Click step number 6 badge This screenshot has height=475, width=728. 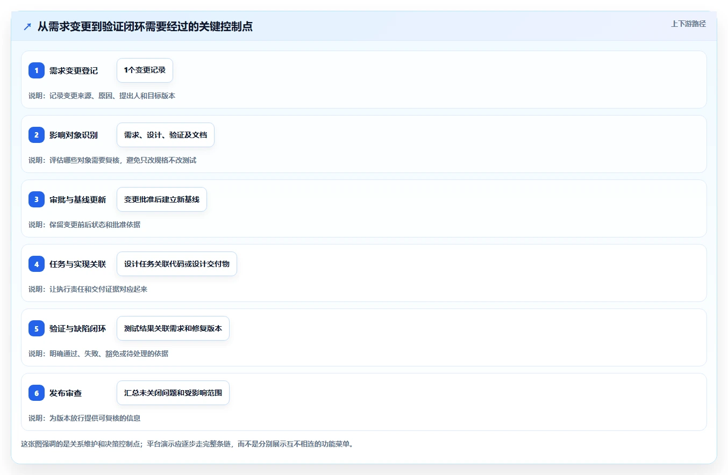click(x=37, y=393)
